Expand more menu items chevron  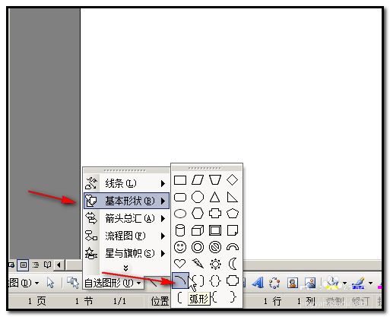[x=126, y=268]
